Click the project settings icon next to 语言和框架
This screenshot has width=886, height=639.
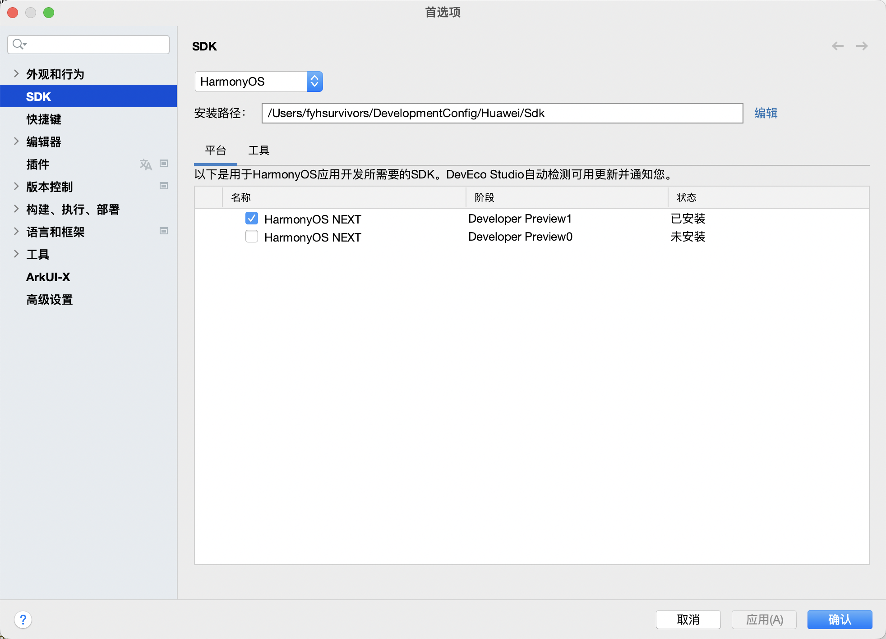[164, 231]
